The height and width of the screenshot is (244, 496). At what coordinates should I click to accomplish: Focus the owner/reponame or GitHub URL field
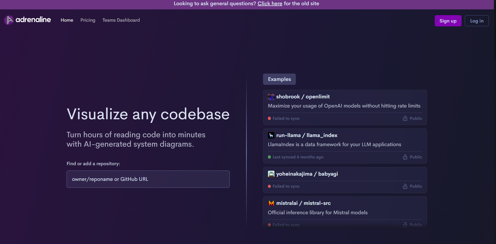point(148,179)
